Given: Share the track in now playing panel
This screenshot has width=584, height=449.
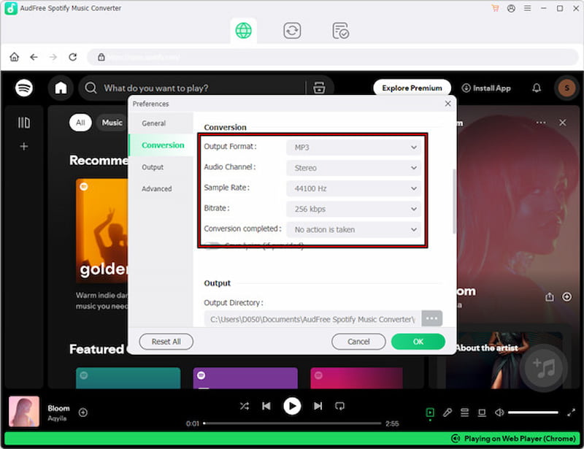Looking at the screenshot, I should [x=550, y=296].
